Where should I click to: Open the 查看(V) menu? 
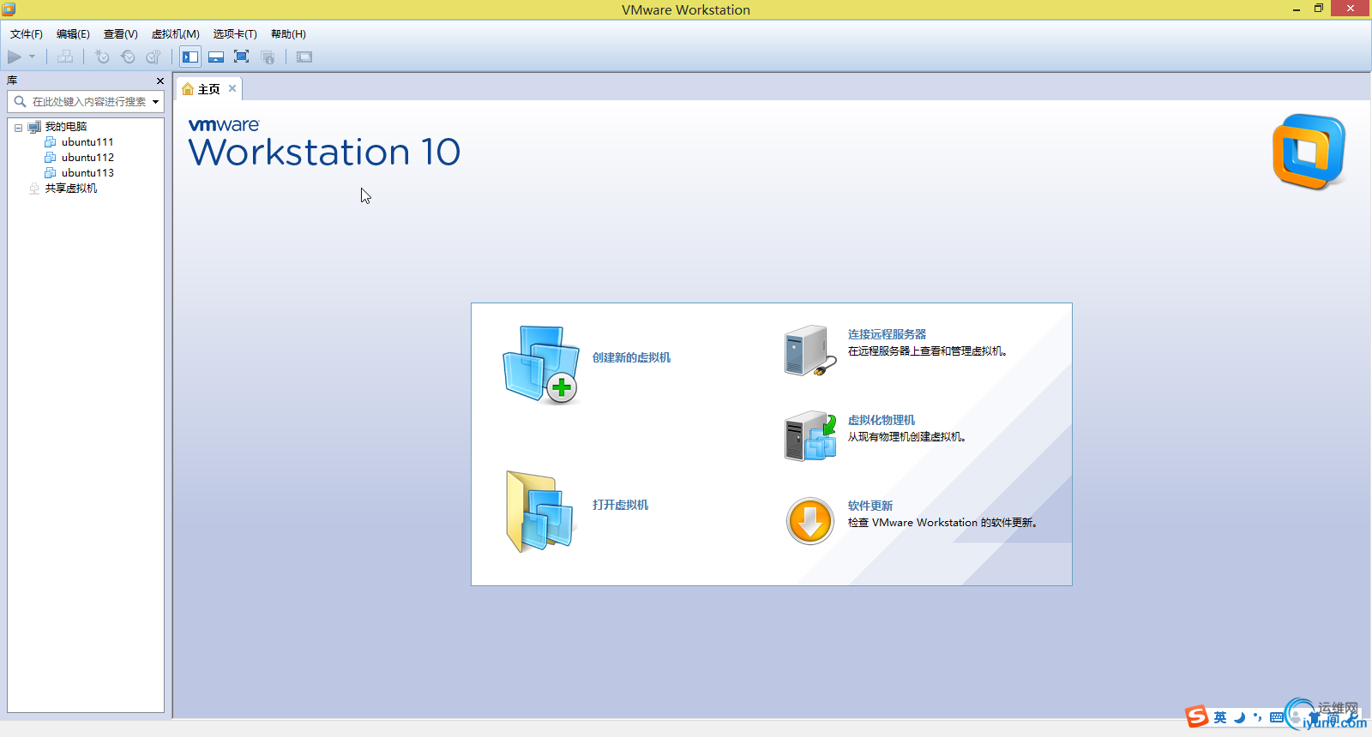(121, 34)
